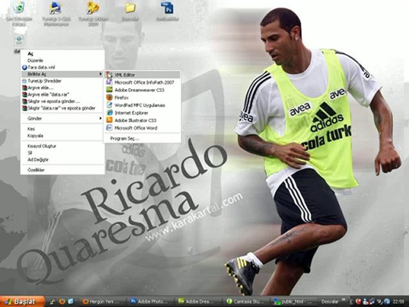The image size is (409, 307).
Task: Open 'Özellikler' properties entry
Action: [x=63, y=170]
